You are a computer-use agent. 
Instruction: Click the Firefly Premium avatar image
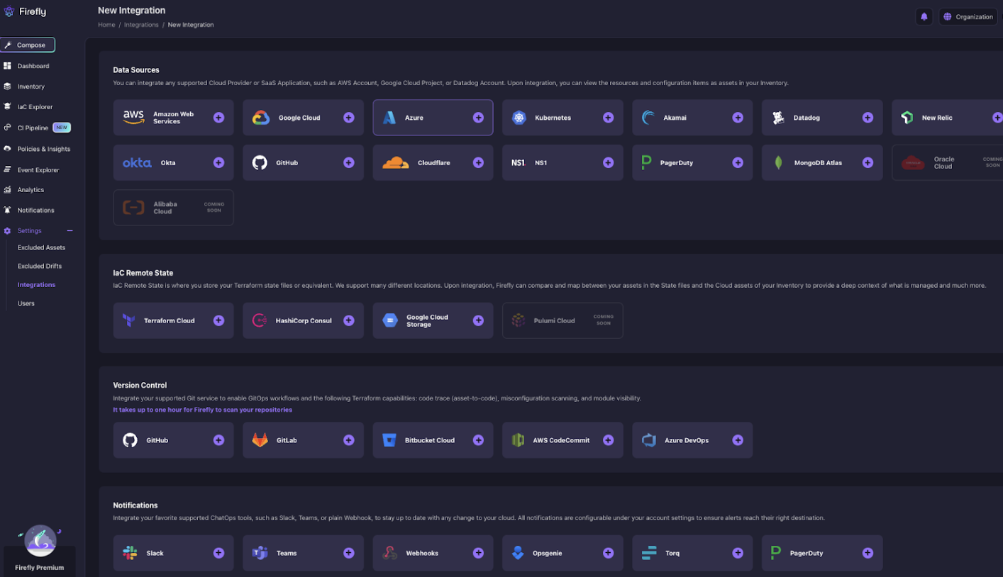40,541
